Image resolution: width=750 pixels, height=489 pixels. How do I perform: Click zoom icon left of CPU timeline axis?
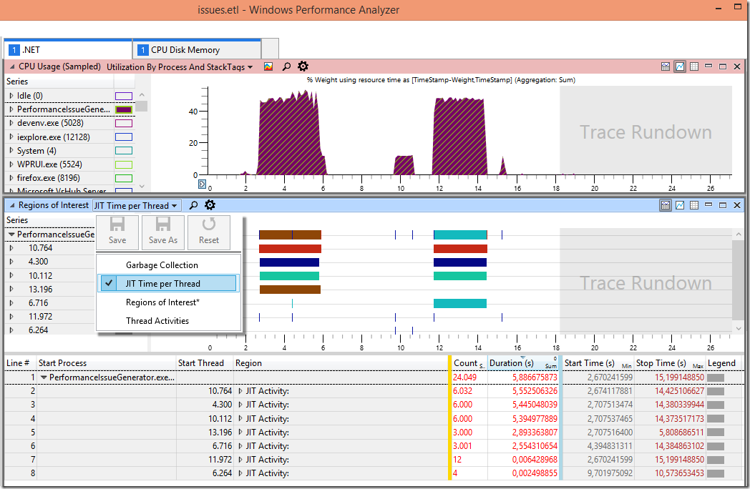point(202,184)
